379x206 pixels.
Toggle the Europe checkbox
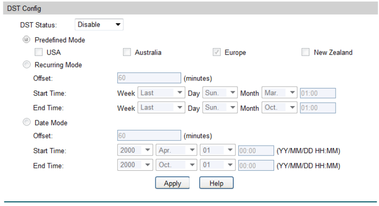pyautogui.click(x=216, y=52)
